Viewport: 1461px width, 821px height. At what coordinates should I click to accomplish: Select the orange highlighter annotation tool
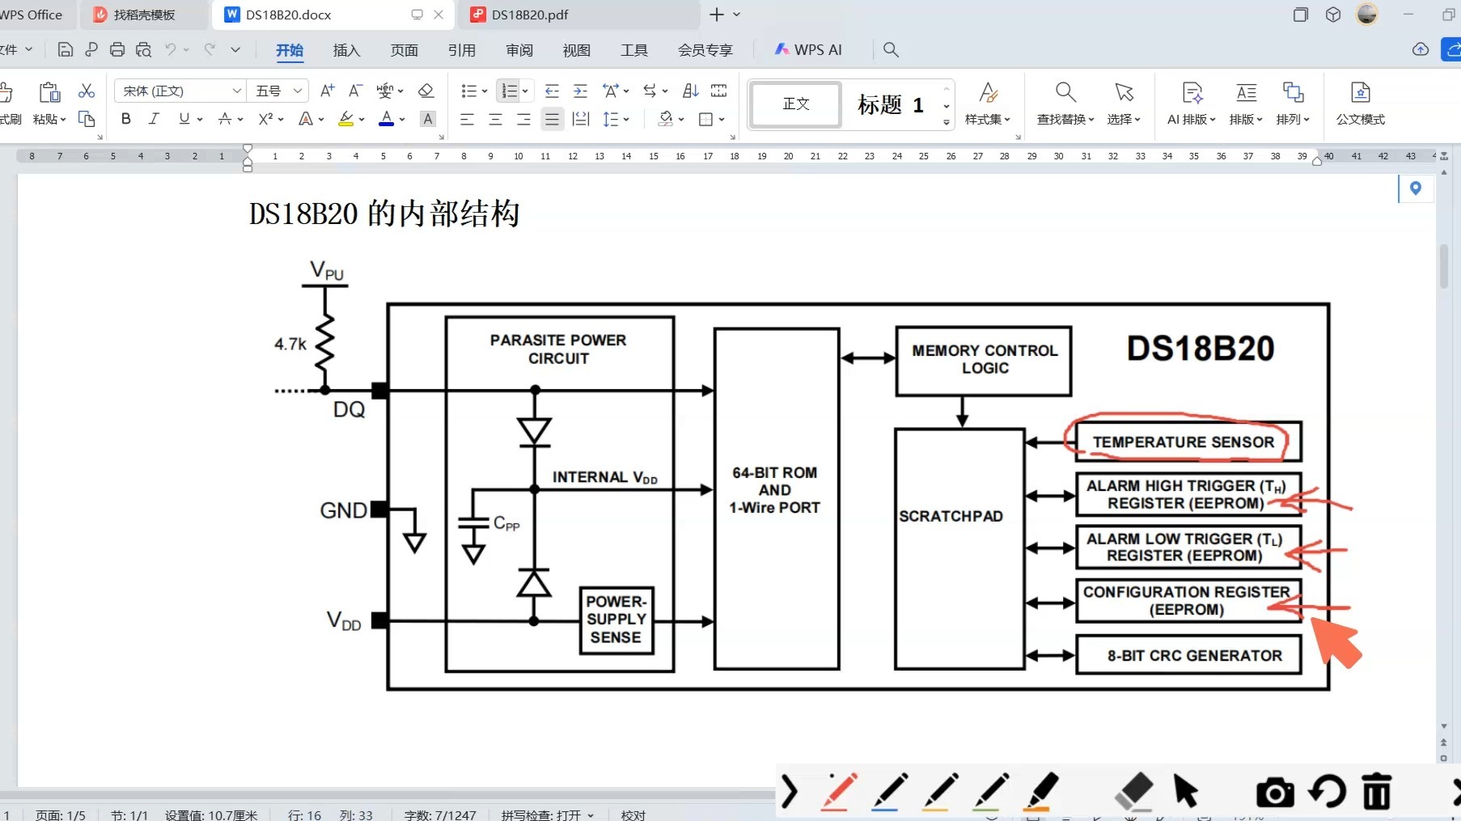point(1040,791)
